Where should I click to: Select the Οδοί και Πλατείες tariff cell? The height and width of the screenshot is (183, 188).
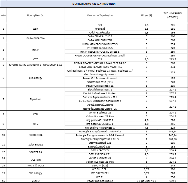tap(100, 33)
